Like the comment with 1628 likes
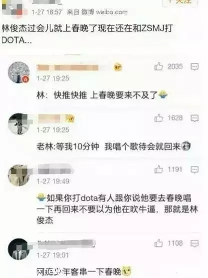The height and width of the screenshot is (278, 208). point(159,118)
